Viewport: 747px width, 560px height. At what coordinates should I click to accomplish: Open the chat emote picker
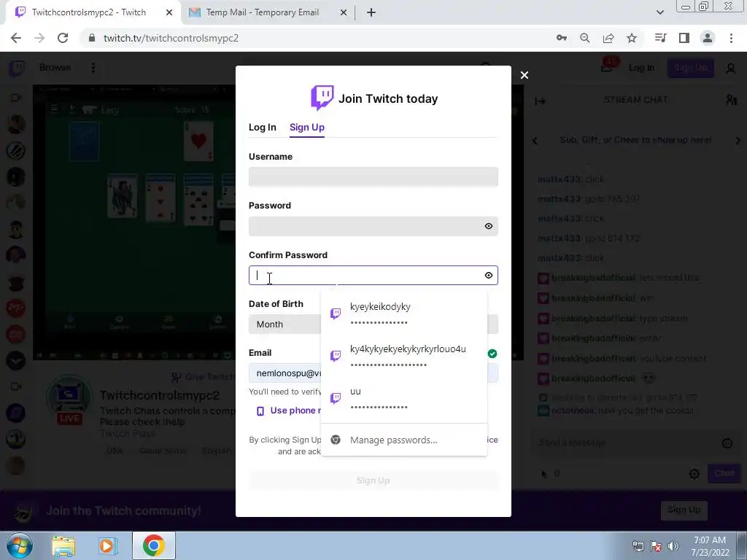[727, 443]
